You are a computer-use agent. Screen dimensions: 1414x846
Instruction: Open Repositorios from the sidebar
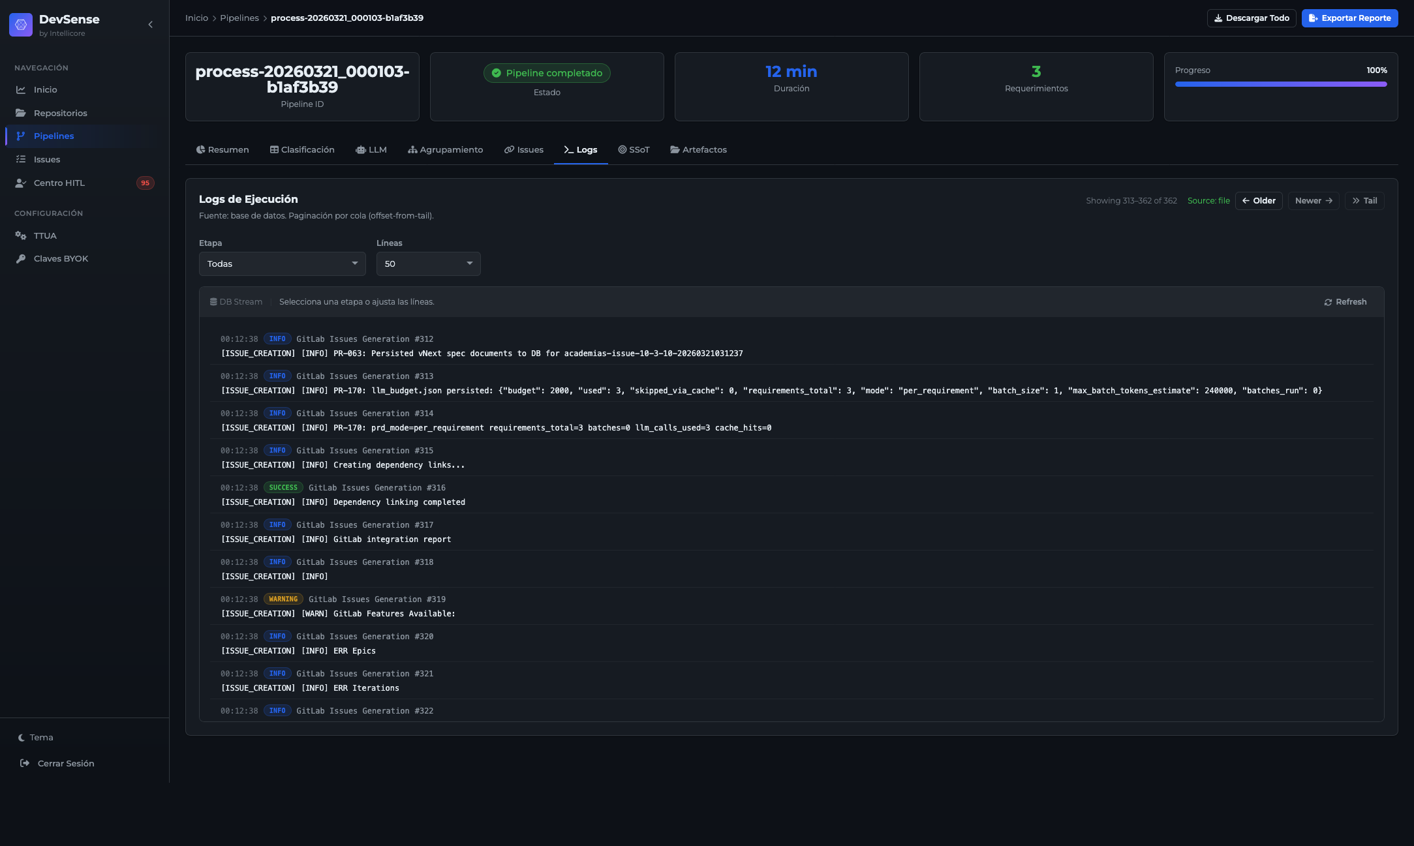60,113
